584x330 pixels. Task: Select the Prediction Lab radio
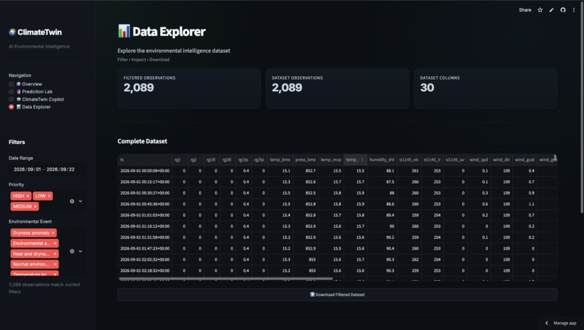tap(11, 91)
